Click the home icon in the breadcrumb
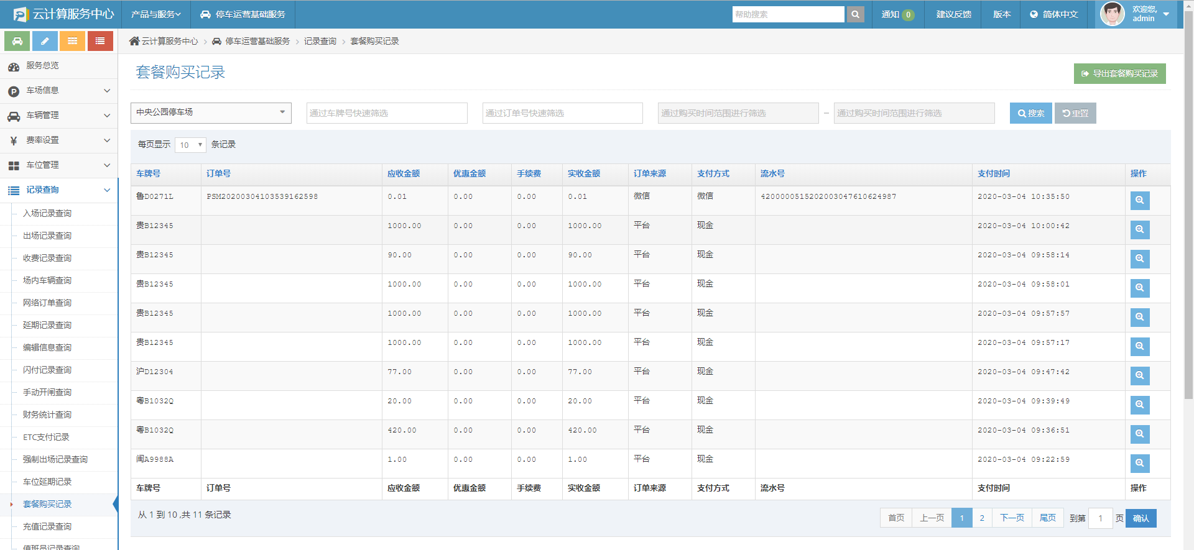This screenshot has height=550, width=1194. tap(134, 41)
